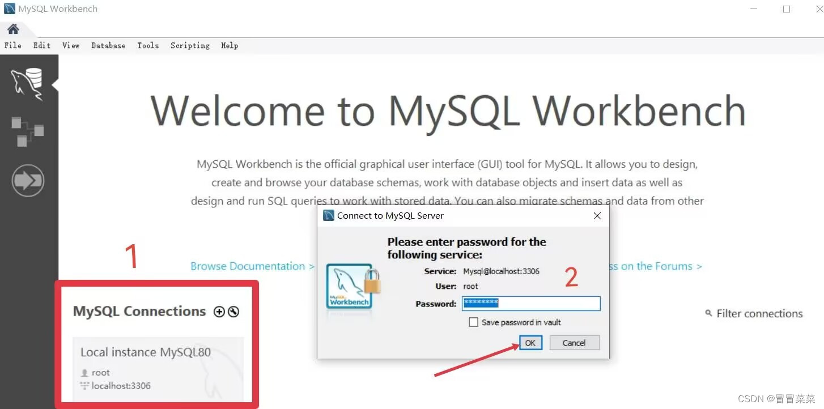Click the Filter connections search field

point(759,313)
